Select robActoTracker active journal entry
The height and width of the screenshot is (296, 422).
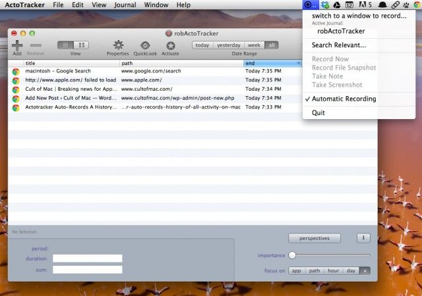pyautogui.click(x=341, y=31)
